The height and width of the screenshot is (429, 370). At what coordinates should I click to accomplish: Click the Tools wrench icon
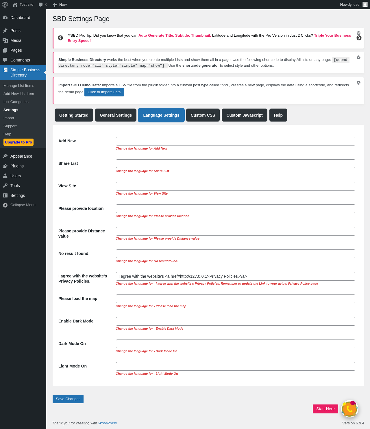click(x=5, y=186)
